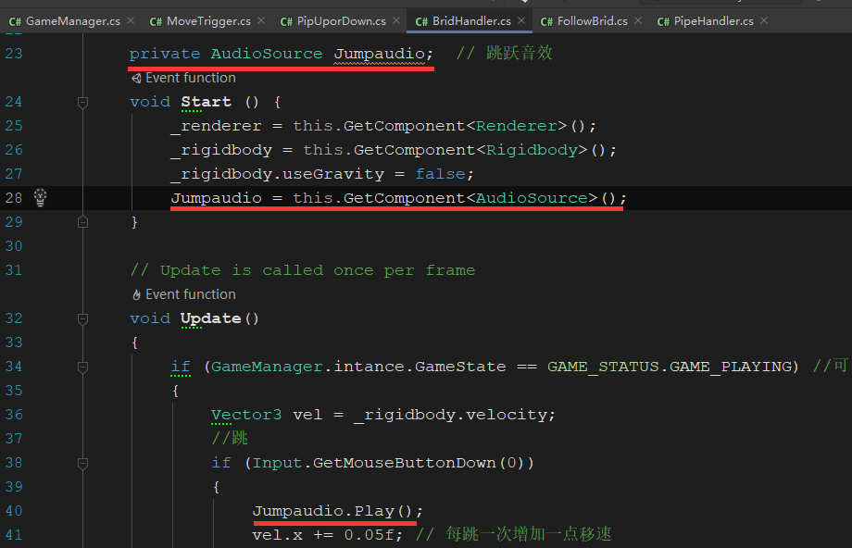The image size is (852, 548).
Task: Close the GameManager.cs tab
Action: [131, 20]
